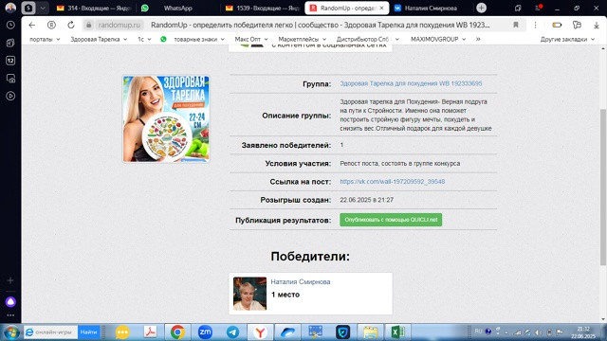Close the RandomUp tab
The width and height of the screenshot is (607, 341).
[381, 8]
